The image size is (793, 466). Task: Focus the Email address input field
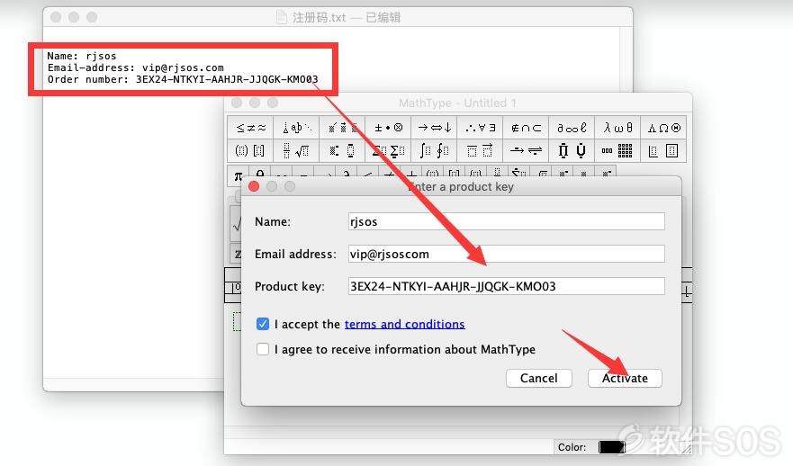coord(506,254)
